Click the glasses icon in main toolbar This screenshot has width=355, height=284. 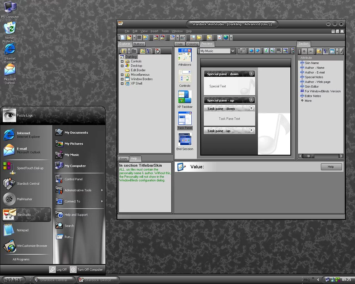(x=182, y=37)
